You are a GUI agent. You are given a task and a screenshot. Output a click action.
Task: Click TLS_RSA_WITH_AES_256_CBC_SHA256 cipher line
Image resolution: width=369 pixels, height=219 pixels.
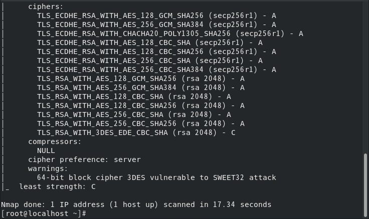click(141, 123)
